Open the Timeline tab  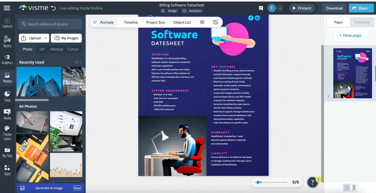tap(131, 22)
